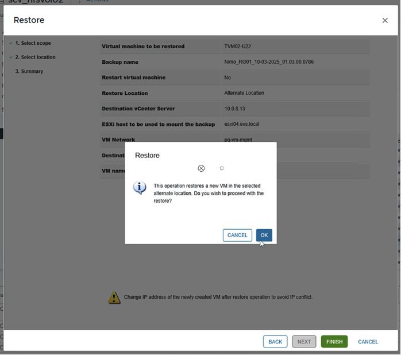Cancel the Restore wizard at bottom right

(x=368, y=342)
